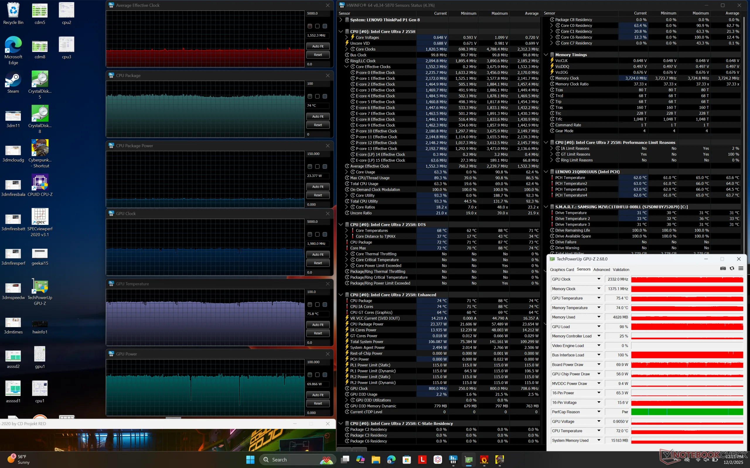Open File Explorer in the taskbar
The width and height of the screenshot is (750, 468).
pyautogui.click(x=376, y=460)
